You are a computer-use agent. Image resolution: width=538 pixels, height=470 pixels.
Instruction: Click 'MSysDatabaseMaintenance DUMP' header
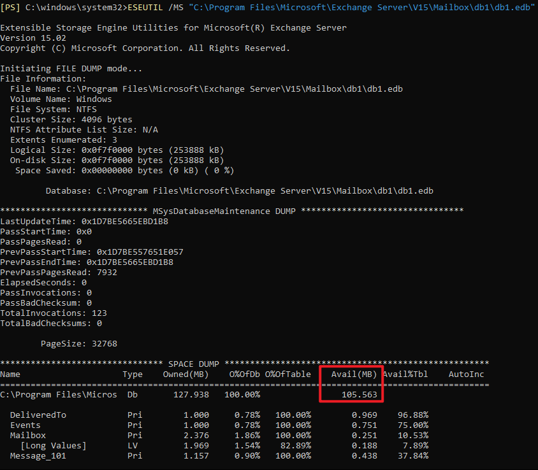(x=224, y=211)
